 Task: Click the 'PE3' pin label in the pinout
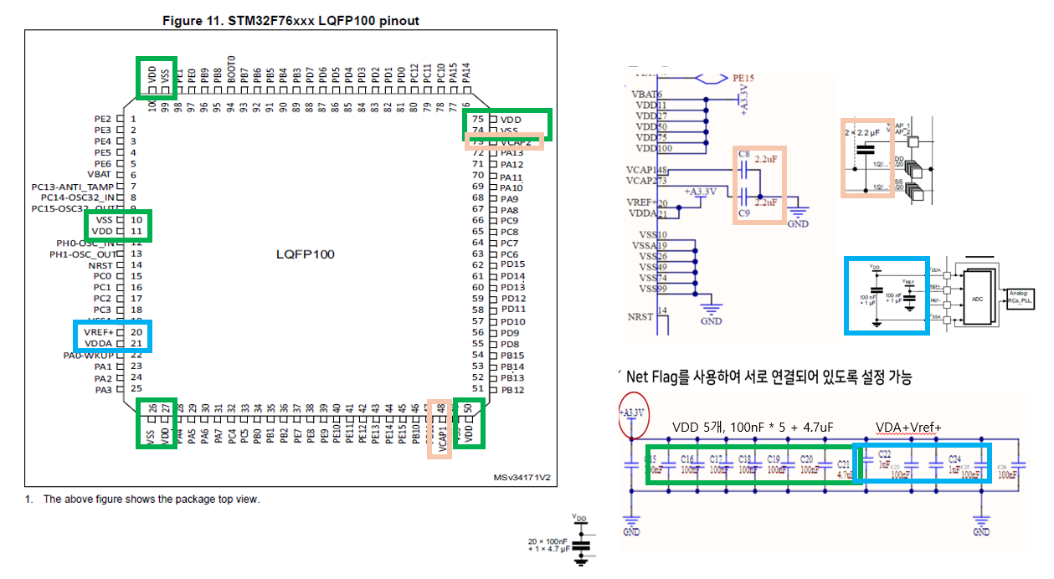point(103,130)
